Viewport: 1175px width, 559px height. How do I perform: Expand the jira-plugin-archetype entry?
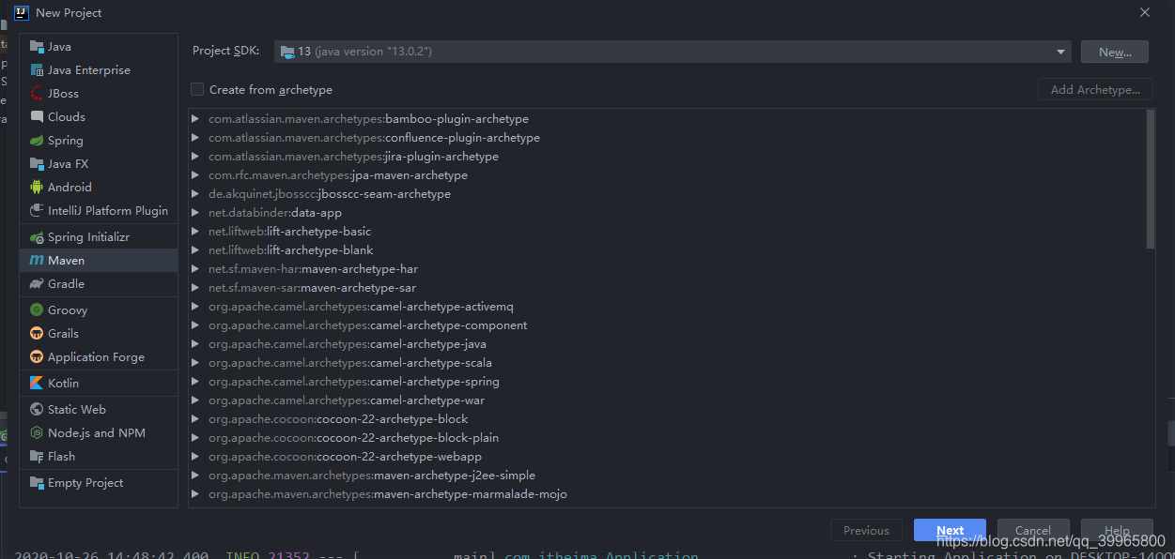click(195, 157)
